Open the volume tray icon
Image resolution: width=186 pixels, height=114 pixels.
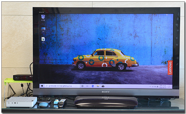(155, 87)
